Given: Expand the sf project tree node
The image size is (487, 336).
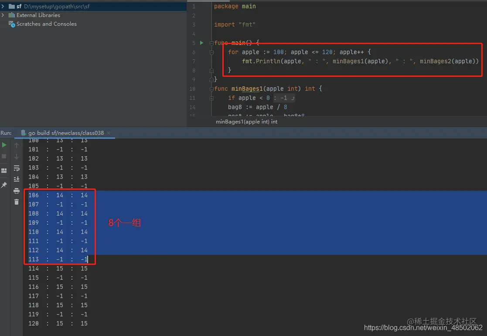Looking at the screenshot, I should [3, 6].
